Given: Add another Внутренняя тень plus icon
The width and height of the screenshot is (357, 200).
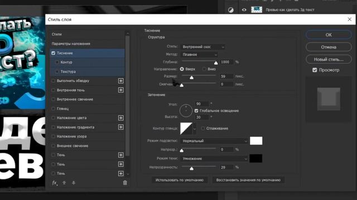Looking at the screenshot, I should pyautogui.click(x=121, y=90).
